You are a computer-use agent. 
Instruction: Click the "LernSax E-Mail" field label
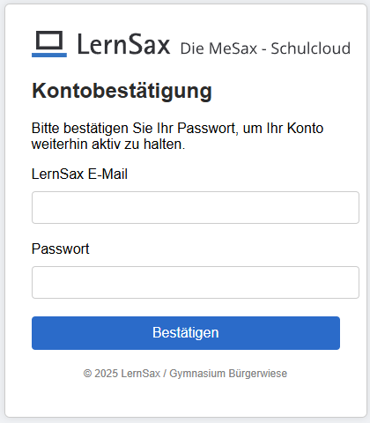tap(79, 174)
